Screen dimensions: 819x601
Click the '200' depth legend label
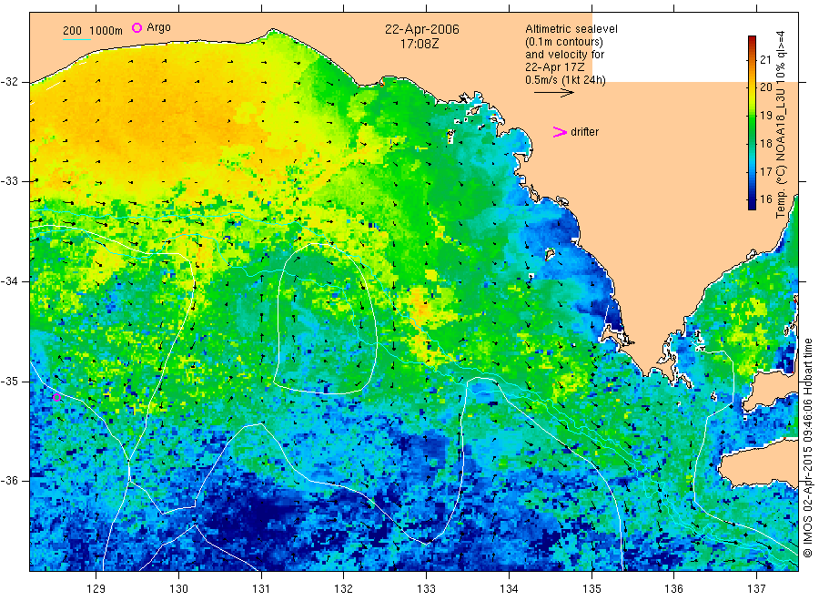tap(72, 31)
